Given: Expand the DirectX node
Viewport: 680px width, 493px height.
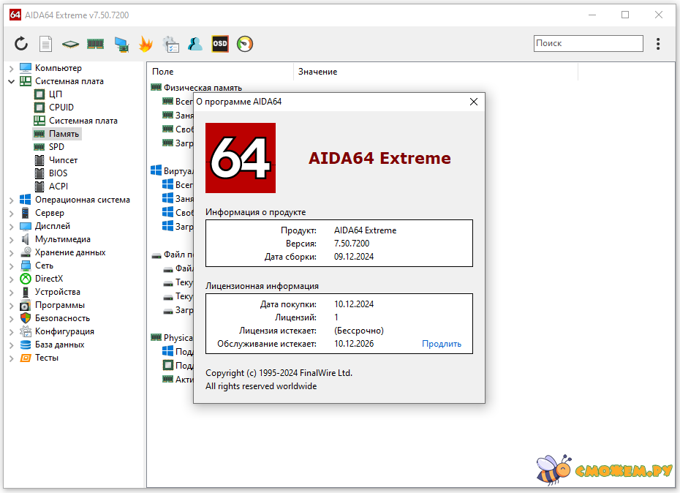Looking at the screenshot, I should [11, 279].
